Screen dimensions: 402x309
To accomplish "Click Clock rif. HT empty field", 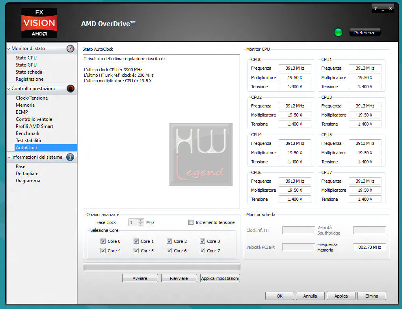I will [x=298, y=230].
